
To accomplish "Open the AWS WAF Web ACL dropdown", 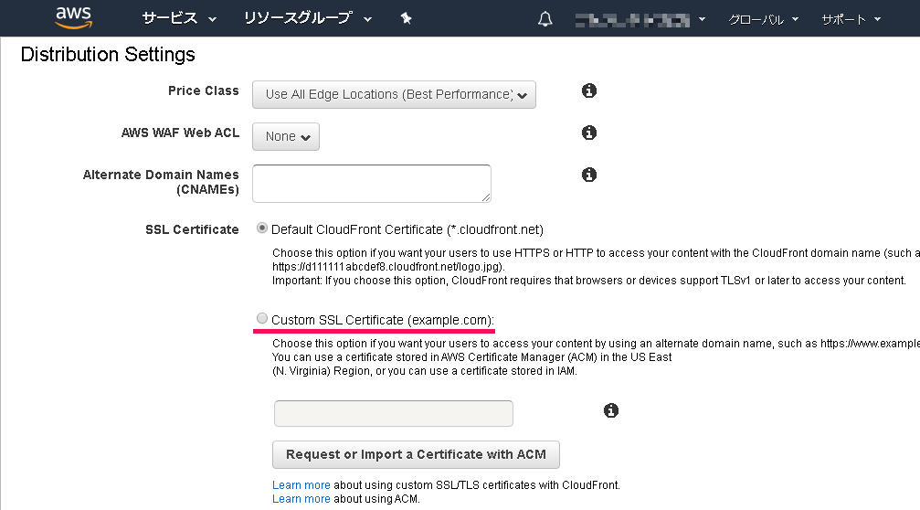I will click(286, 137).
